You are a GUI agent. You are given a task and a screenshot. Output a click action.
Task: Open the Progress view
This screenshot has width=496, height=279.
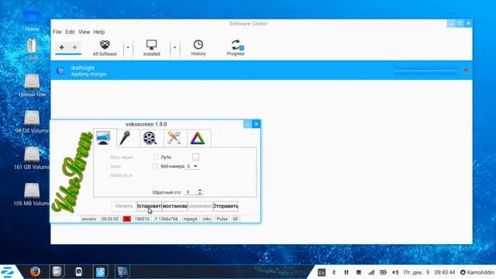click(x=236, y=48)
